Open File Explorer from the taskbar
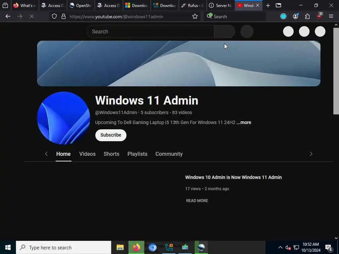 click(120, 247)
